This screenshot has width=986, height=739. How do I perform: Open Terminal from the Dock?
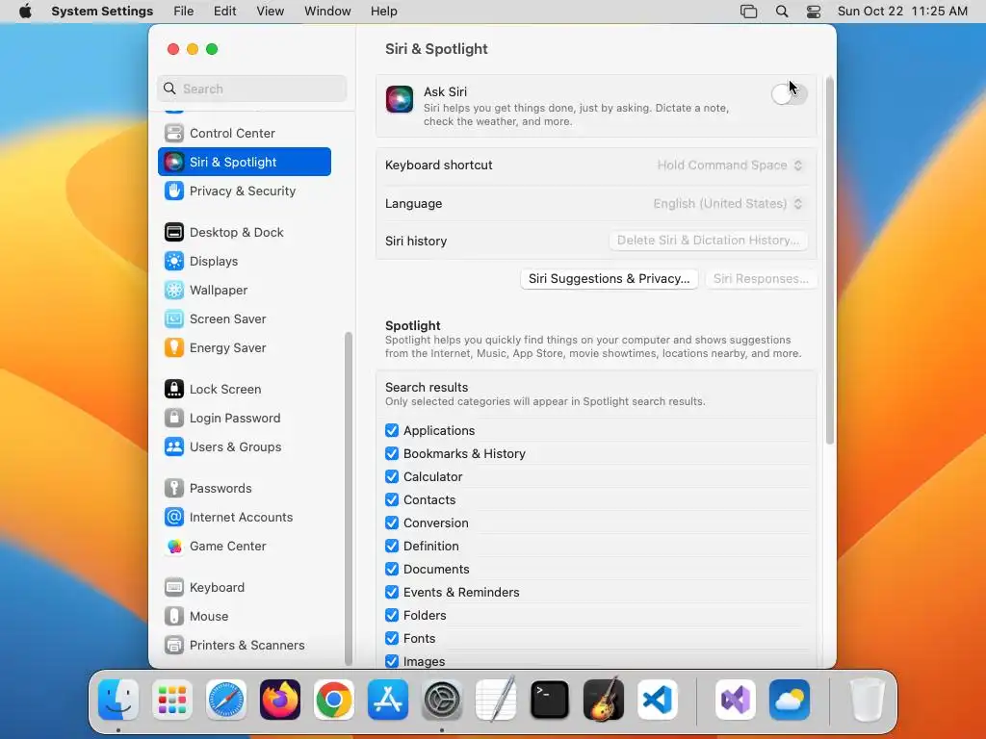tap(550, 701)
